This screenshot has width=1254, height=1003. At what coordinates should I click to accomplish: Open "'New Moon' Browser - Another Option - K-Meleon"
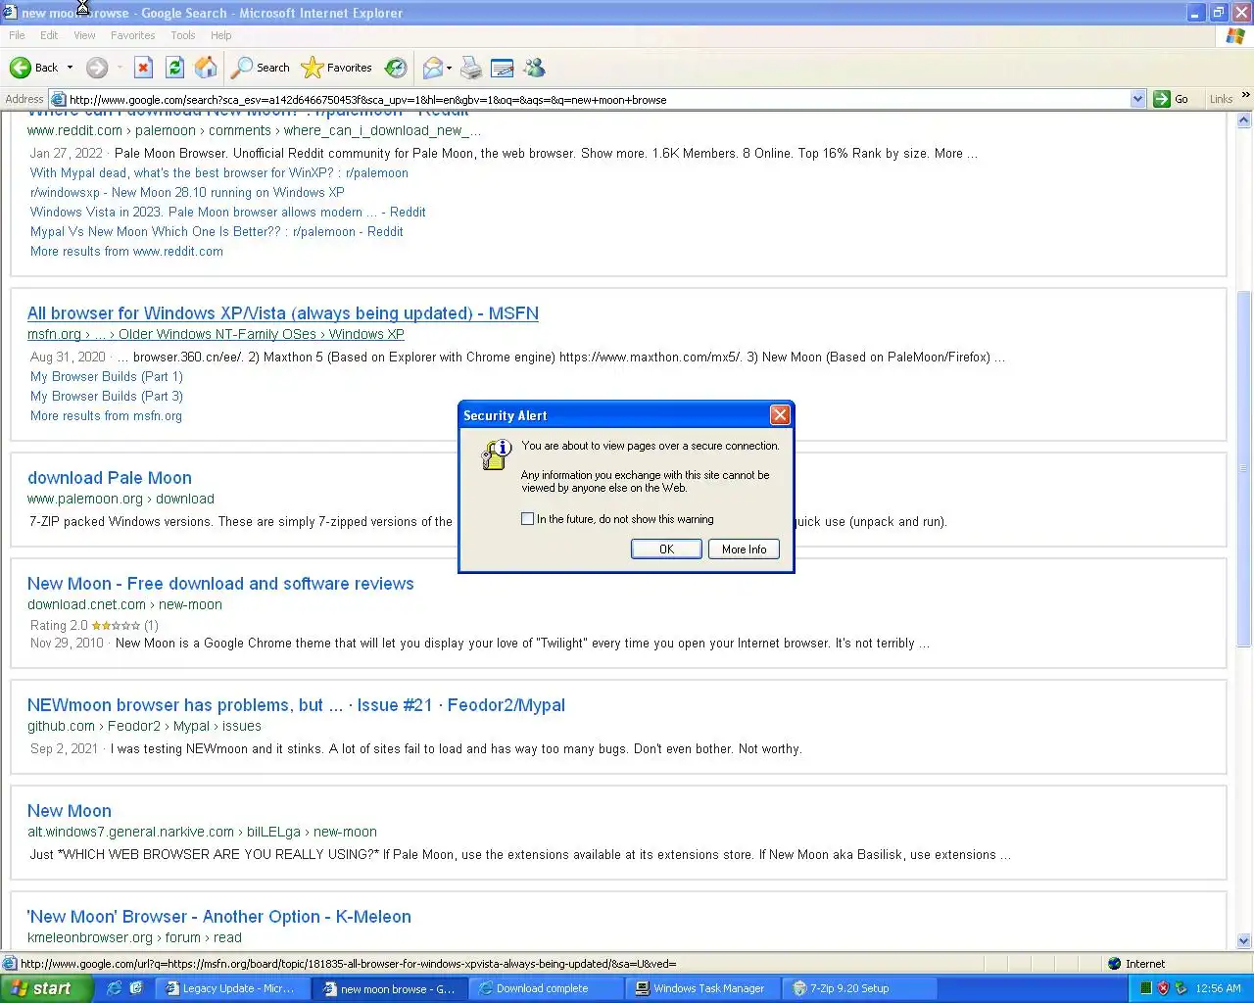pyautogui.click(x=219, y=917)
